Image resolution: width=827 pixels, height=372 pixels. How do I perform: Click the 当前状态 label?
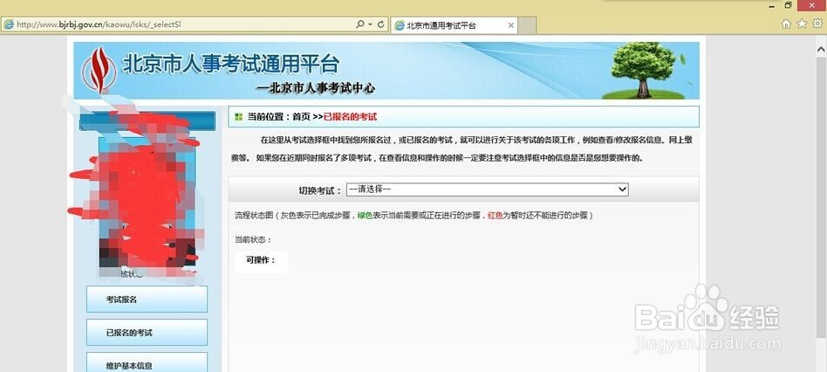click(253, 239)
